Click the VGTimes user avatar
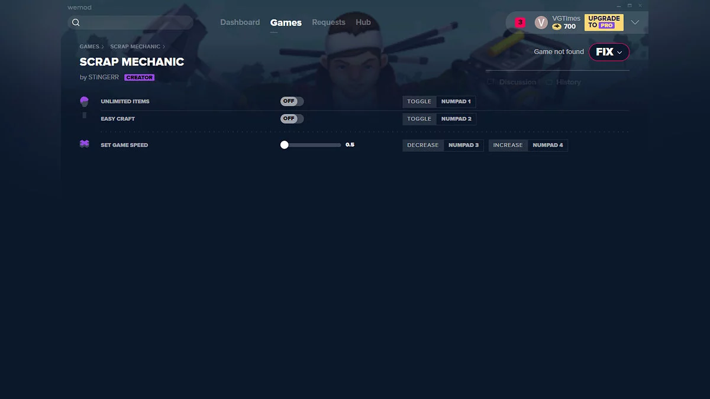Image resolution: width=710 pixels, height=399 pixels. coord(541,22)
